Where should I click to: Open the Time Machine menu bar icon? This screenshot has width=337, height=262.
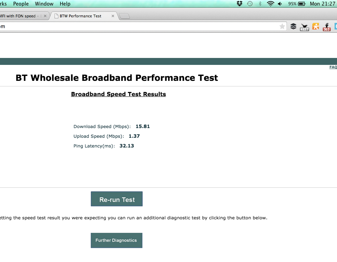tap(250, 4)
